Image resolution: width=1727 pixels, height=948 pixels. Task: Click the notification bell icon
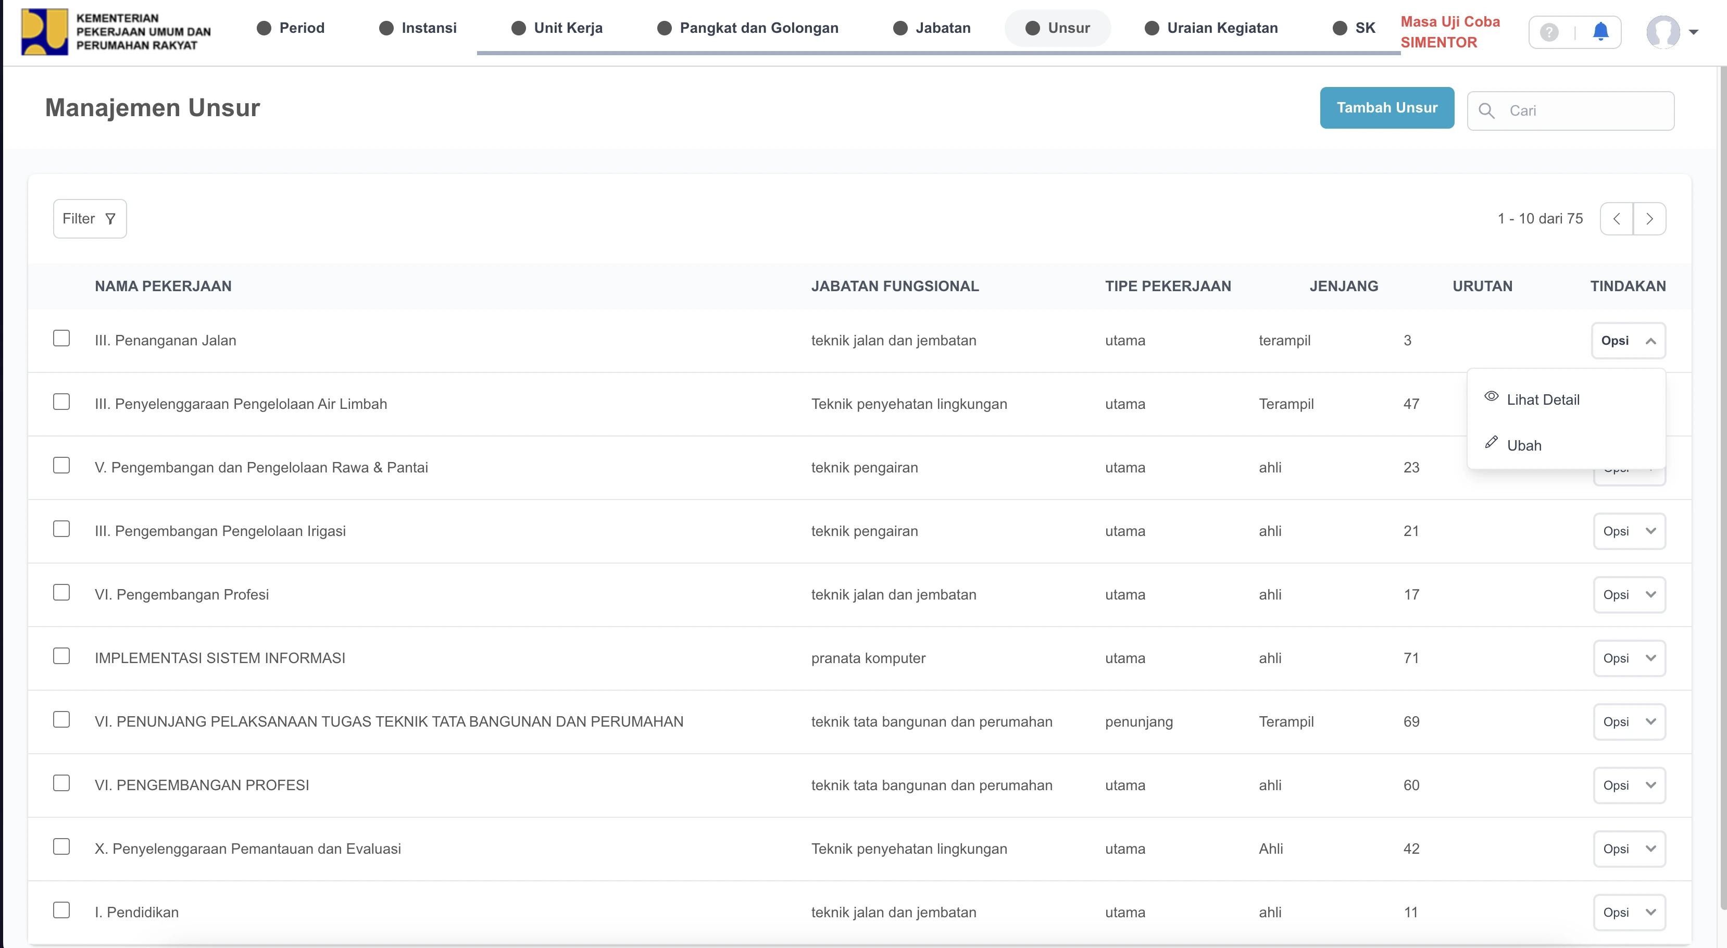pyautogui.click(x=1600, y=31)
